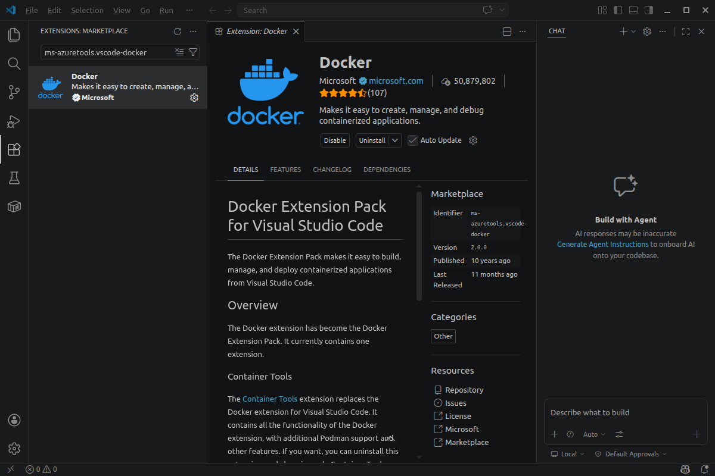Clear extensions search results icon
Viewport: 715px width, 476px height.
(x=179, y=52)
